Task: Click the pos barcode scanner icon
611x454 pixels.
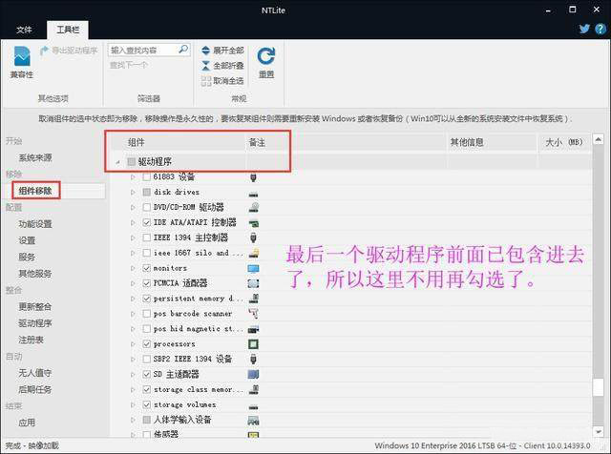Action: click(x=253, y=314)
